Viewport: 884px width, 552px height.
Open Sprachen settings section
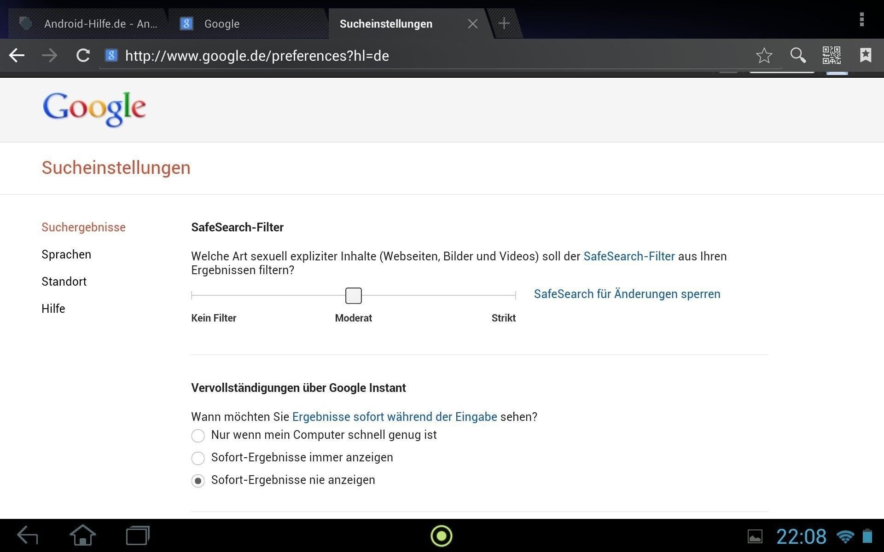pyautogui.click(x=66, y=254)
